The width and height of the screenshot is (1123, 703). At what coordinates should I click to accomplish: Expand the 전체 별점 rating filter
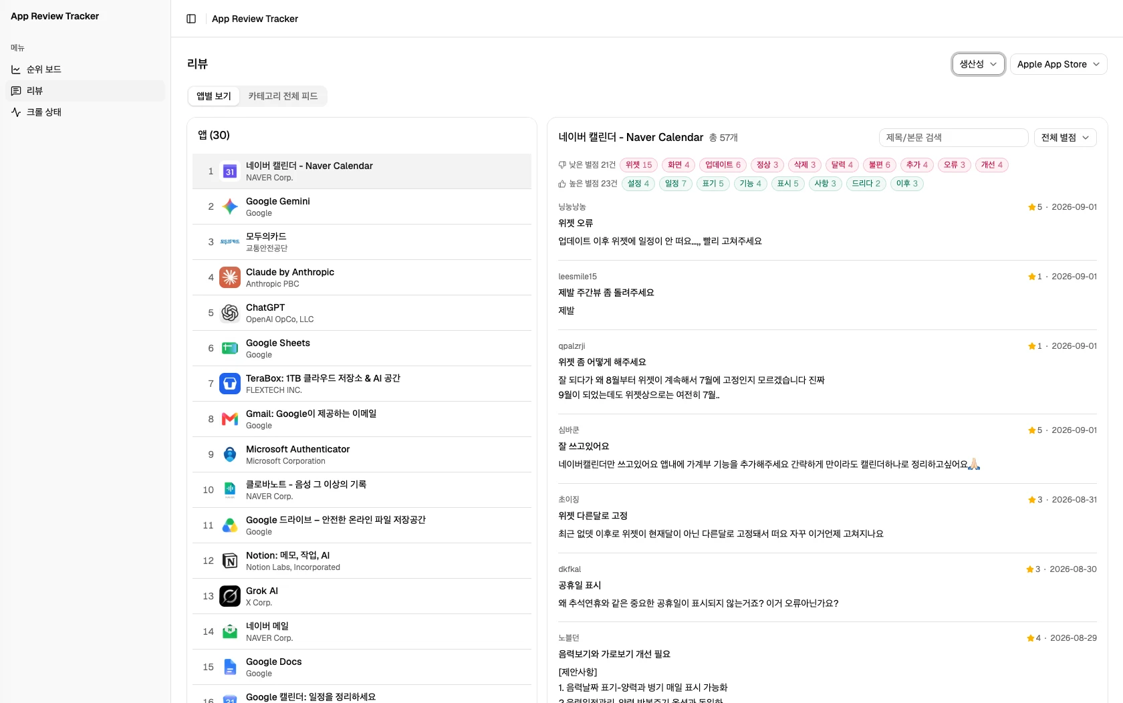point(1065,138)
